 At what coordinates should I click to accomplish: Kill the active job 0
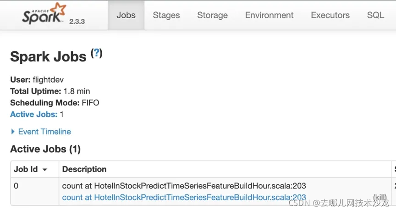(x=380, y=197)
